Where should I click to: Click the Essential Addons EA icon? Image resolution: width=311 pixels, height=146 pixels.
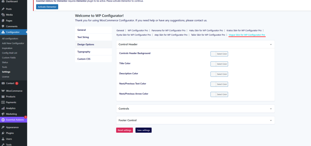pos(3,120)
